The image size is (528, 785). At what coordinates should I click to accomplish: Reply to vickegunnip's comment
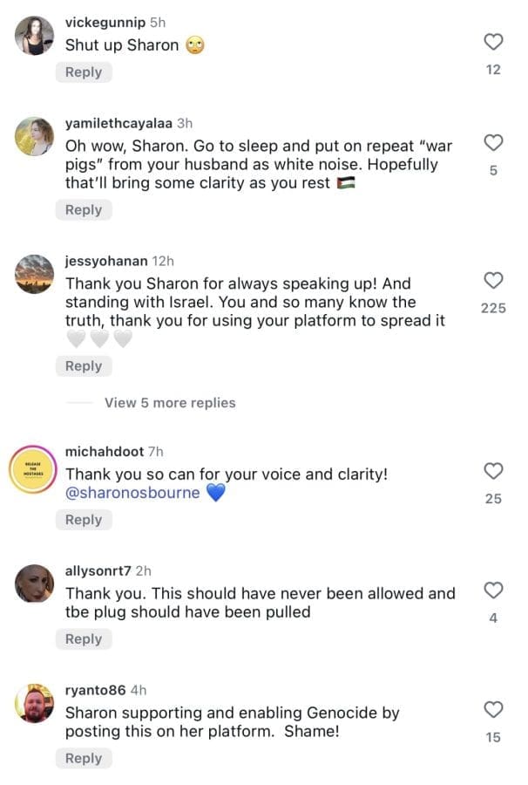click(x=84, y=72)
